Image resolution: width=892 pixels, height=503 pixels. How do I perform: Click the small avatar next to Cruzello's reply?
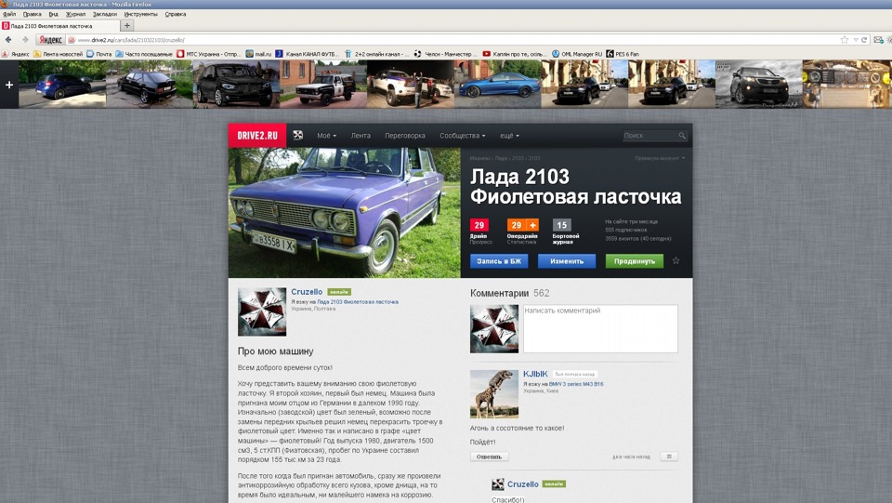498,483
